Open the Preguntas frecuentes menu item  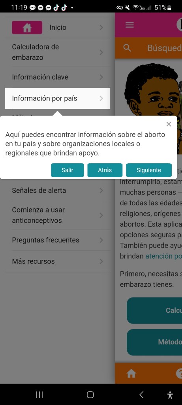tap(58, 240)
